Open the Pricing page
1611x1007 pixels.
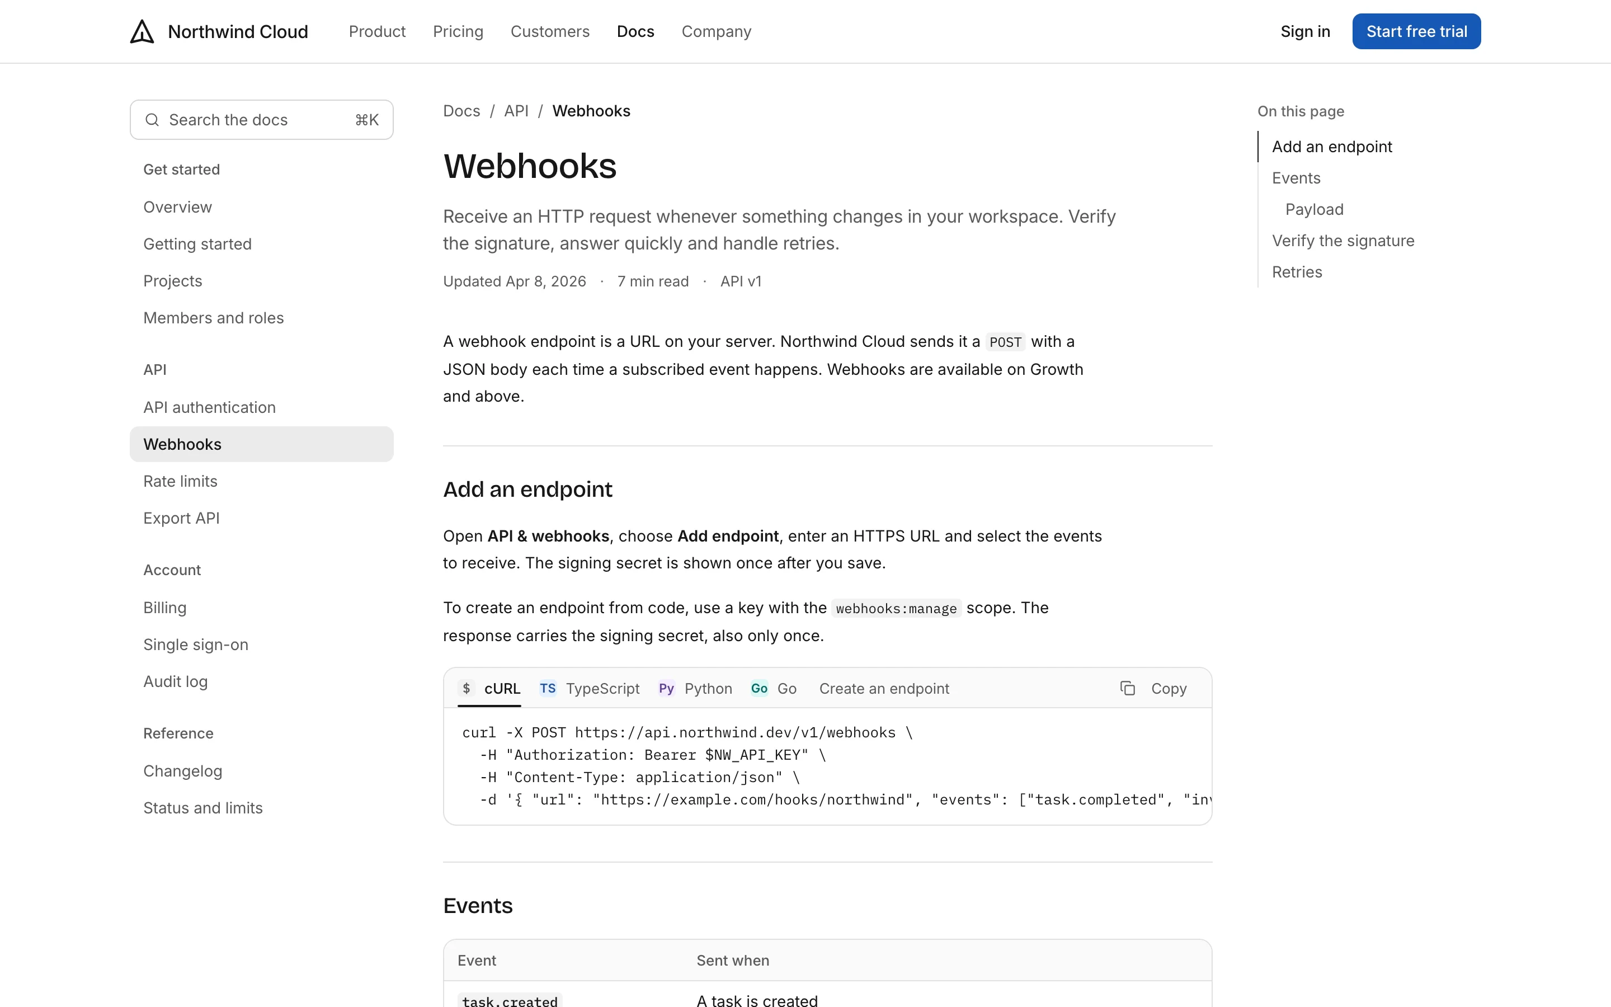click(458, 31)
